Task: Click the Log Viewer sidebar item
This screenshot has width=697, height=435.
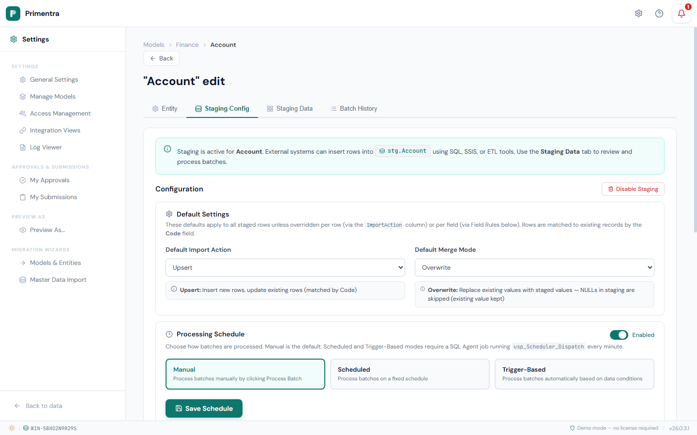Action: click(45, 147)
